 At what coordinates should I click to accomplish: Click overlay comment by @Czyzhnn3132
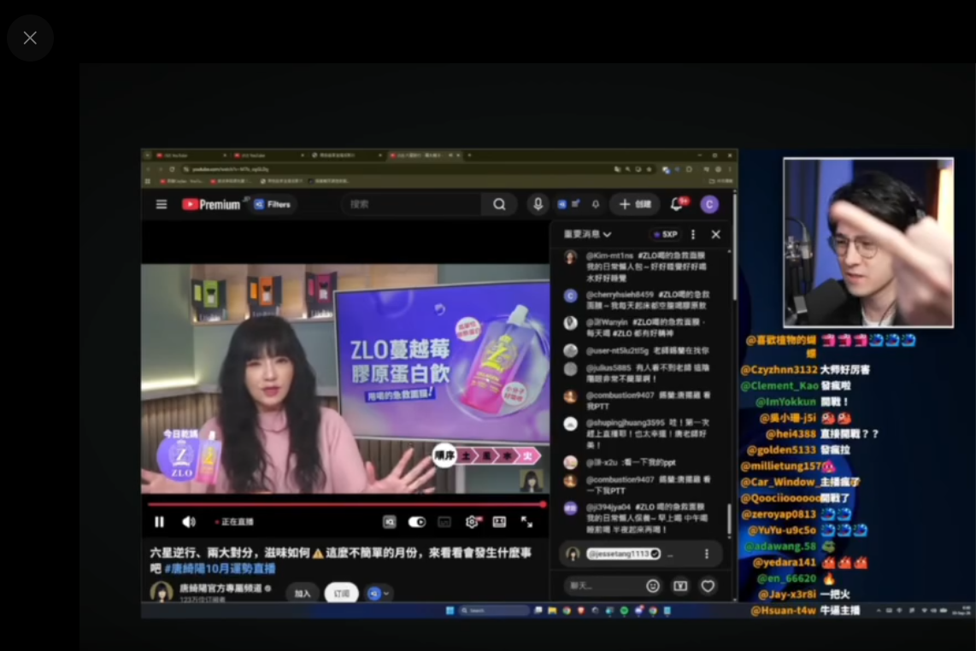pyautogui.click(x=805, y=370)
